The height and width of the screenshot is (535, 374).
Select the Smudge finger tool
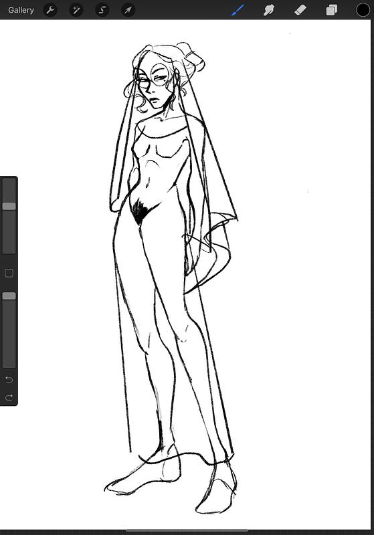[x=269, y=10]
